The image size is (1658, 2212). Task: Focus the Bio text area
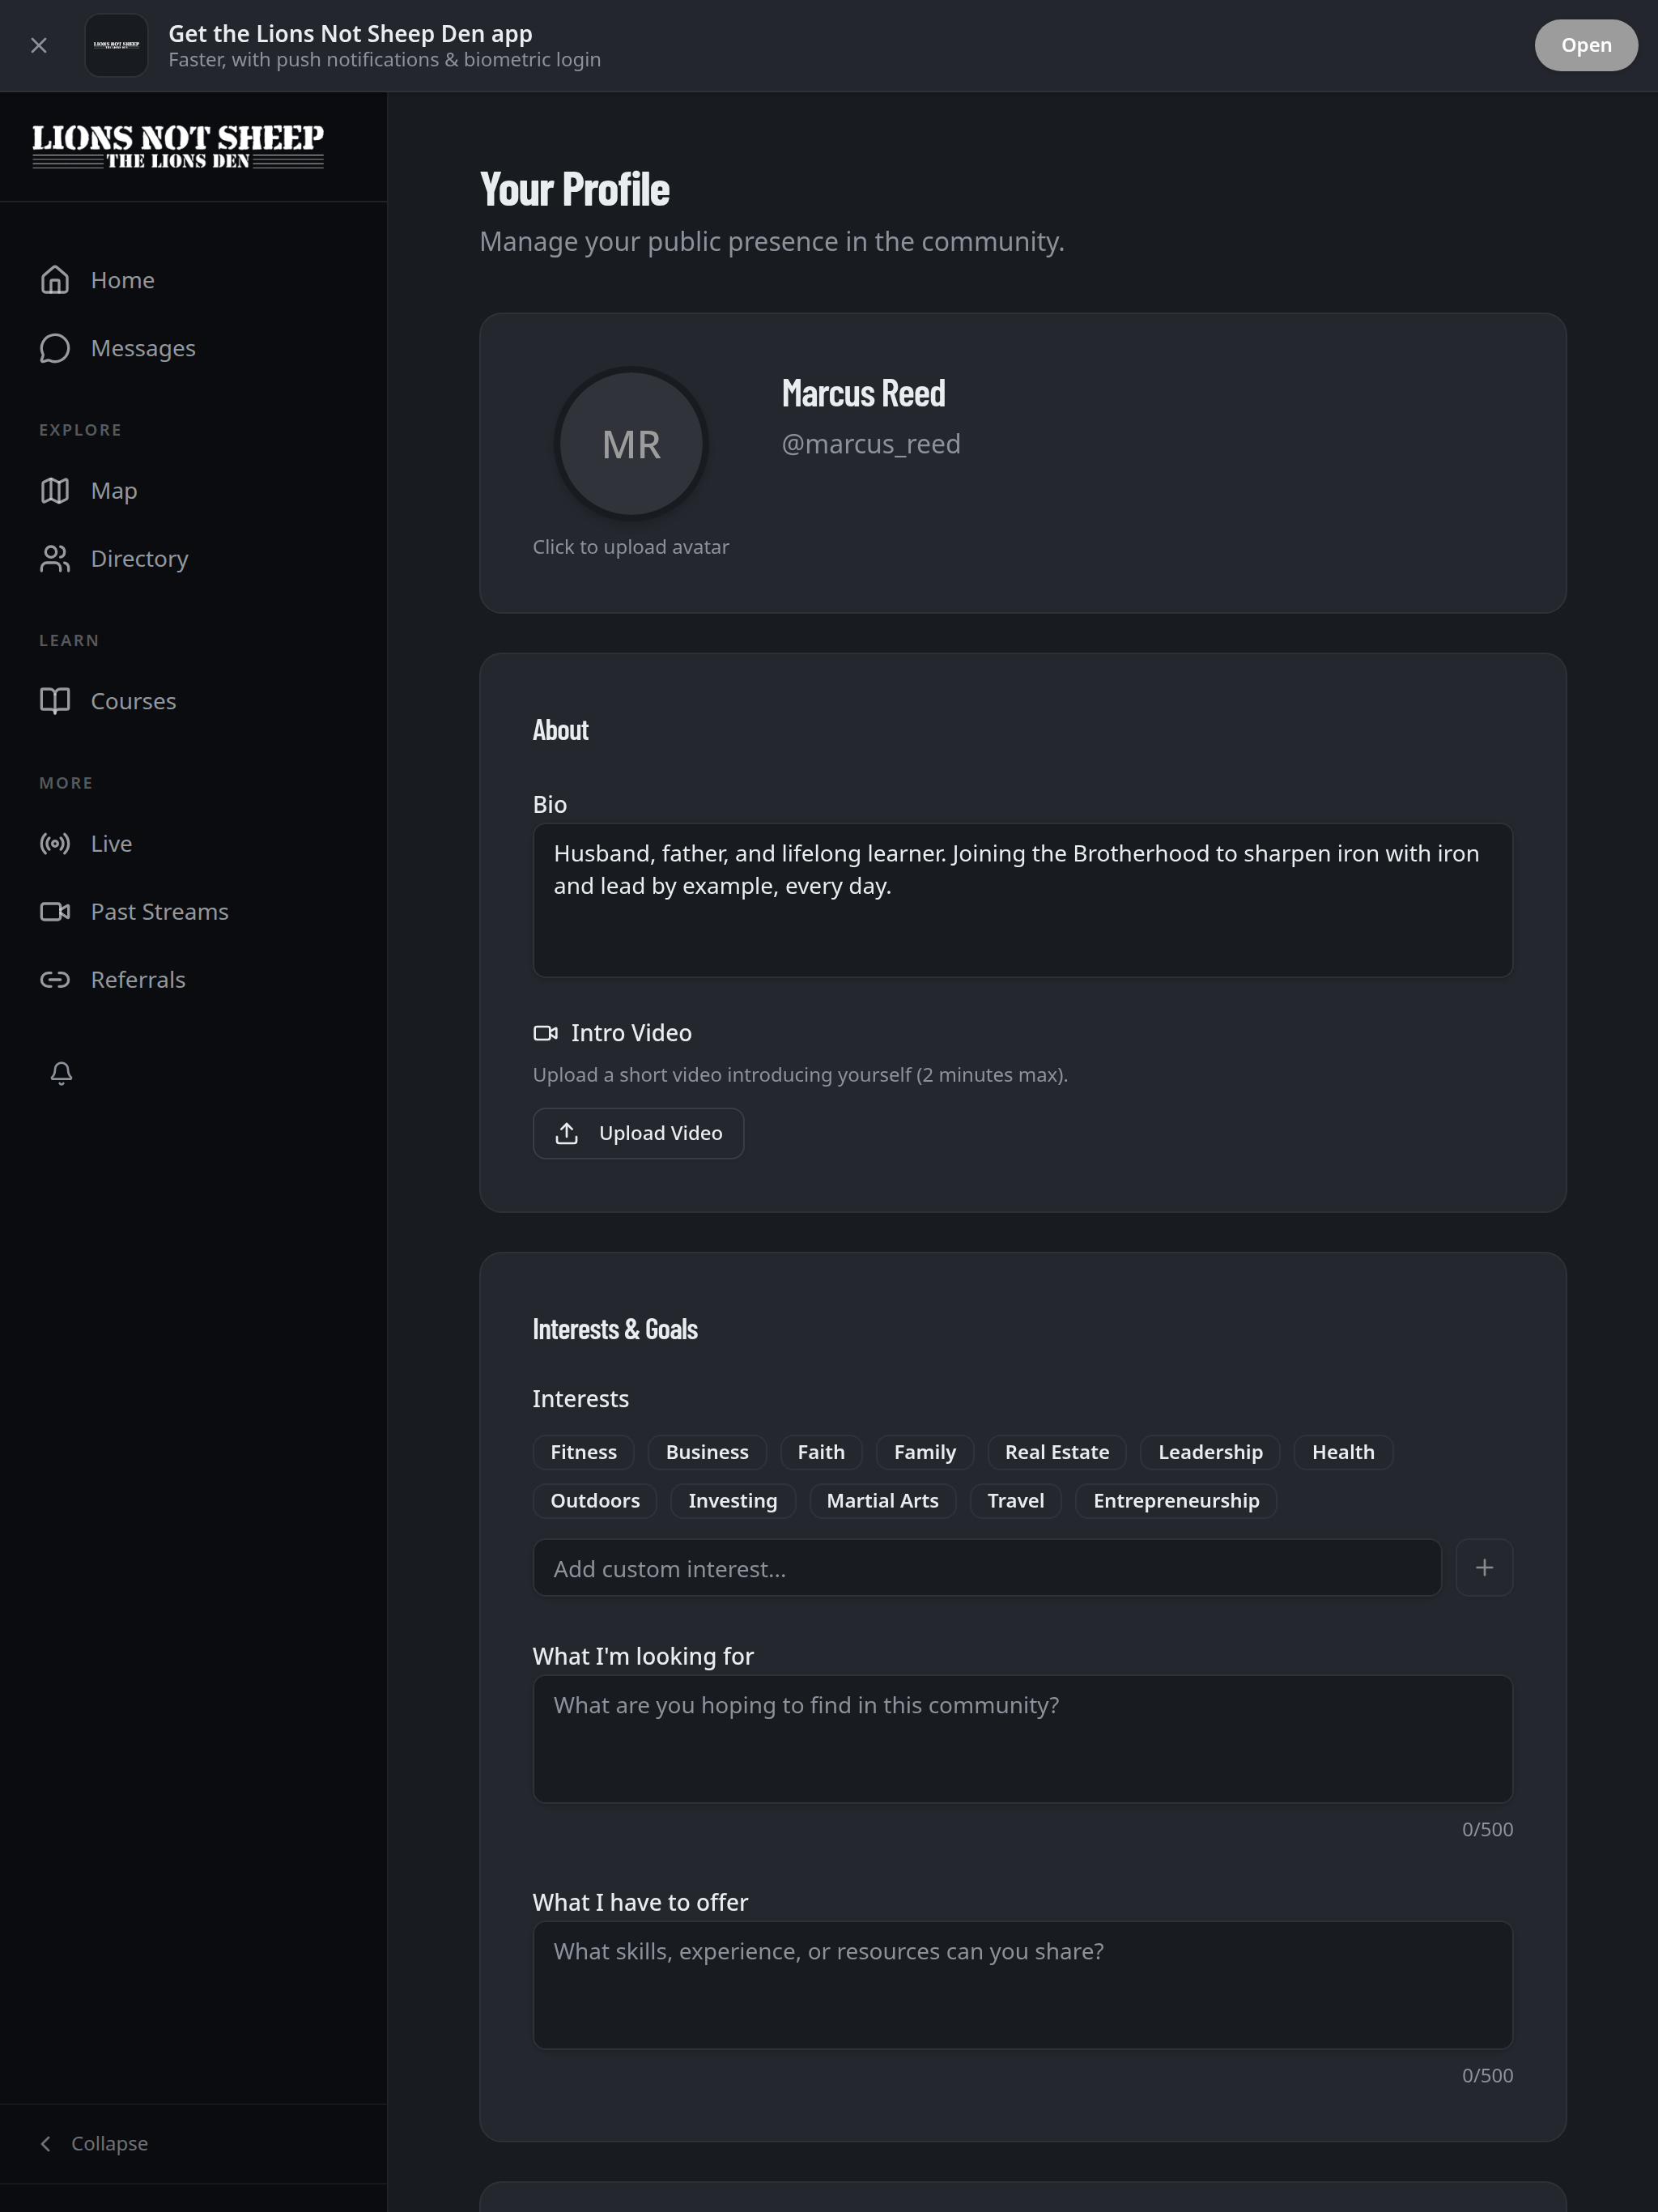click(1022, 900)
